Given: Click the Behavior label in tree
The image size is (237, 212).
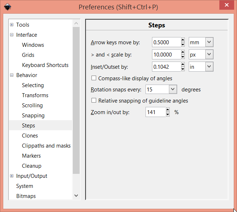Looking at the screenshot, I should 27,75.
